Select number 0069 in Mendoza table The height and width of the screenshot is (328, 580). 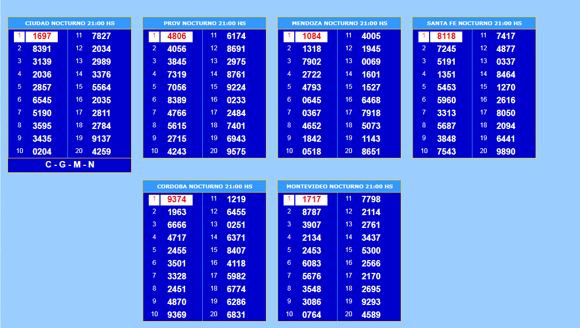tap(371, 62)
